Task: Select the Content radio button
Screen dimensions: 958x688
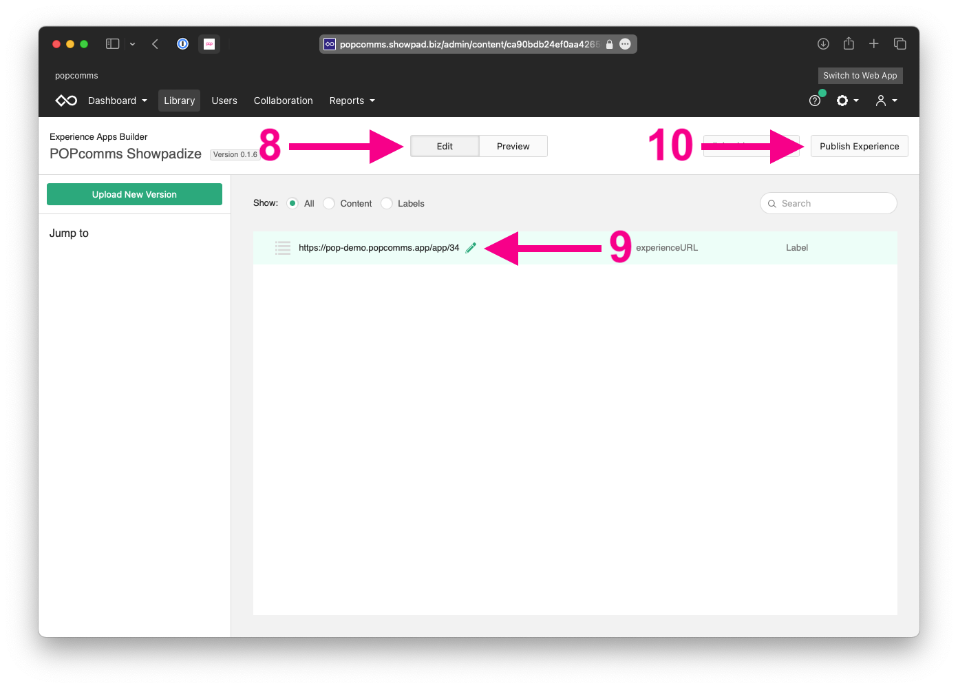Action: click(x=329, y=203)
